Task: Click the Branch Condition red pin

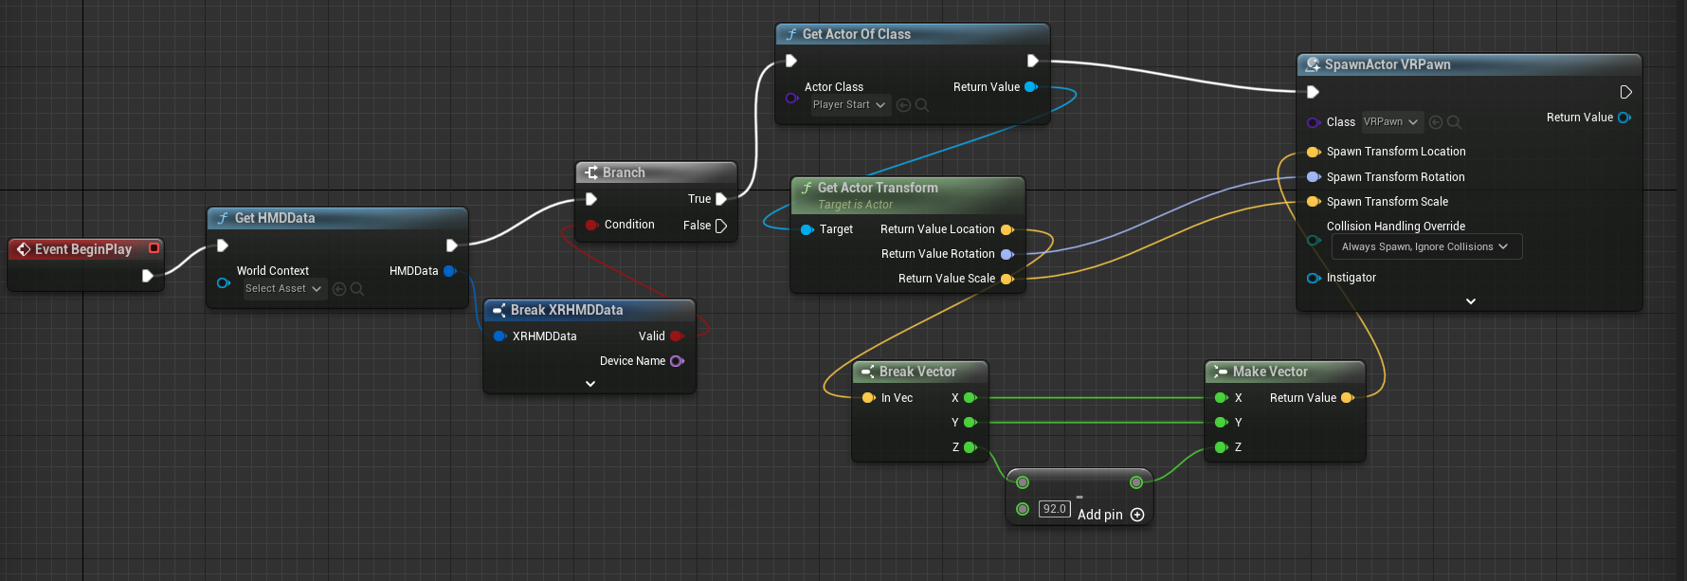Action: pyautogui.click(x=591, y=225)
